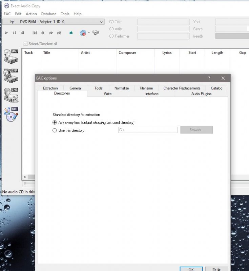Screen dimensions: 249x271
Task: Choose the 'Use this directory' radio button
Action: click(55, 130)
